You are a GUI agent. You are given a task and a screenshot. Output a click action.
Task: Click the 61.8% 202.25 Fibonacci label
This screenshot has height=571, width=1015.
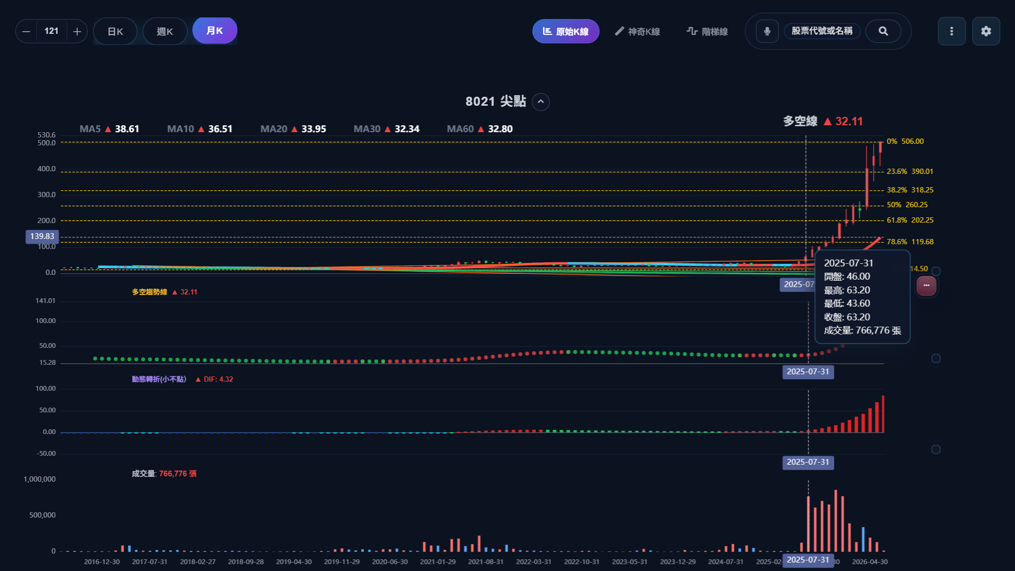pyautogui.click(x=910, y=220)
